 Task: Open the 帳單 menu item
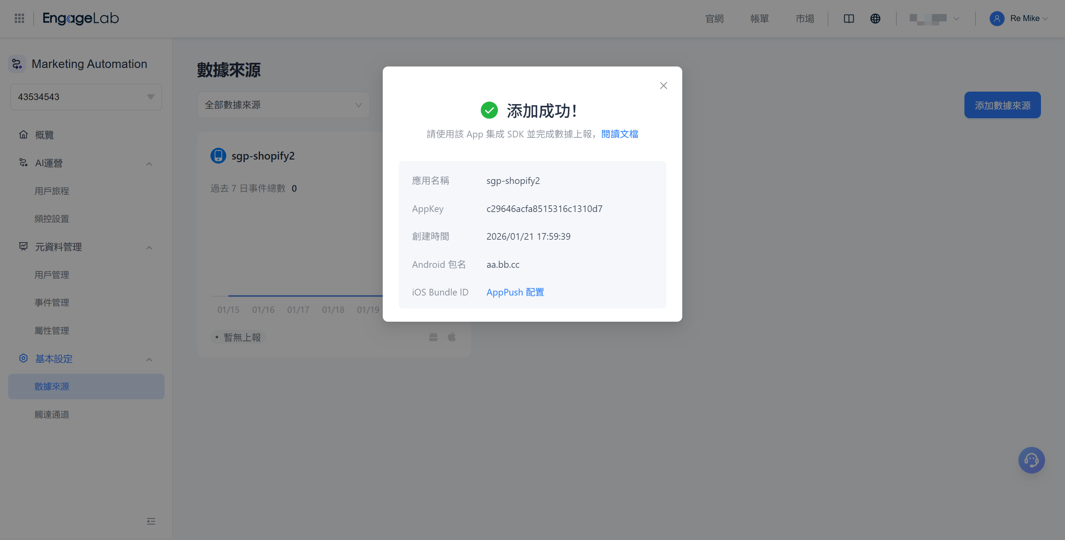coord(759,18)
